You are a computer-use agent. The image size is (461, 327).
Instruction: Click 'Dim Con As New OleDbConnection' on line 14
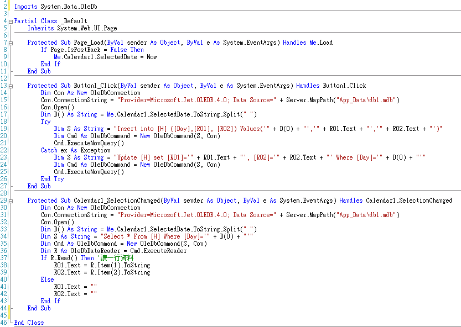coord(91,93)
